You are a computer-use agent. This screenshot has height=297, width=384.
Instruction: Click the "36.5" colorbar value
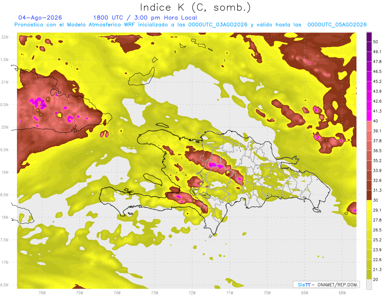point(377,151)
